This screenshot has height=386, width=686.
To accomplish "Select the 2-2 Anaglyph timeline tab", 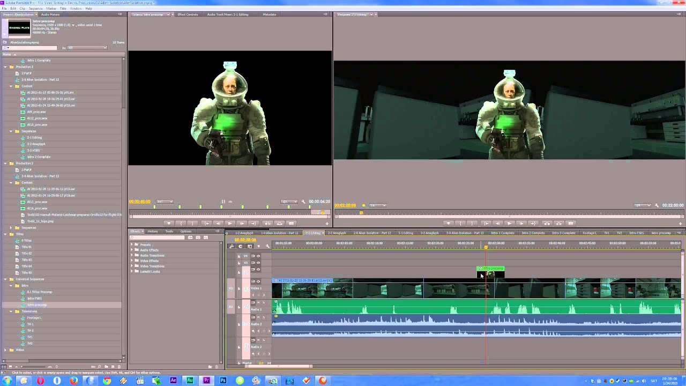I will click(337, 233).
